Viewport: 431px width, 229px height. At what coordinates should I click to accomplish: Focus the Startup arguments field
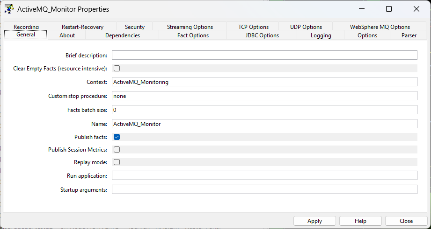pos(264,189)
